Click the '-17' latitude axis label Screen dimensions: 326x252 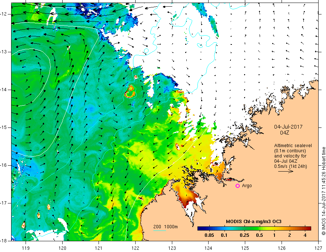4,203
